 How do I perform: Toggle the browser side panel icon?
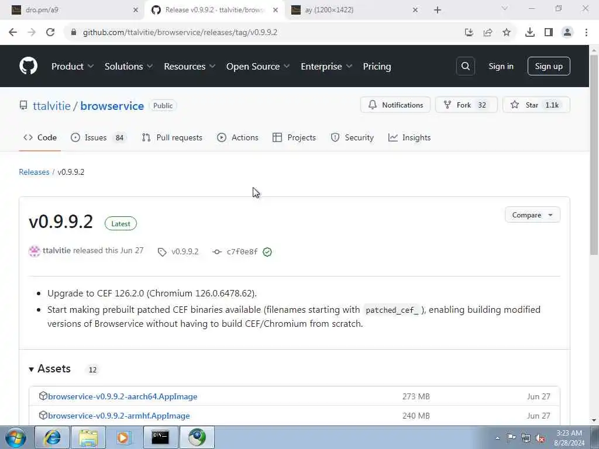pyautogui.click(x=549, y=33)
